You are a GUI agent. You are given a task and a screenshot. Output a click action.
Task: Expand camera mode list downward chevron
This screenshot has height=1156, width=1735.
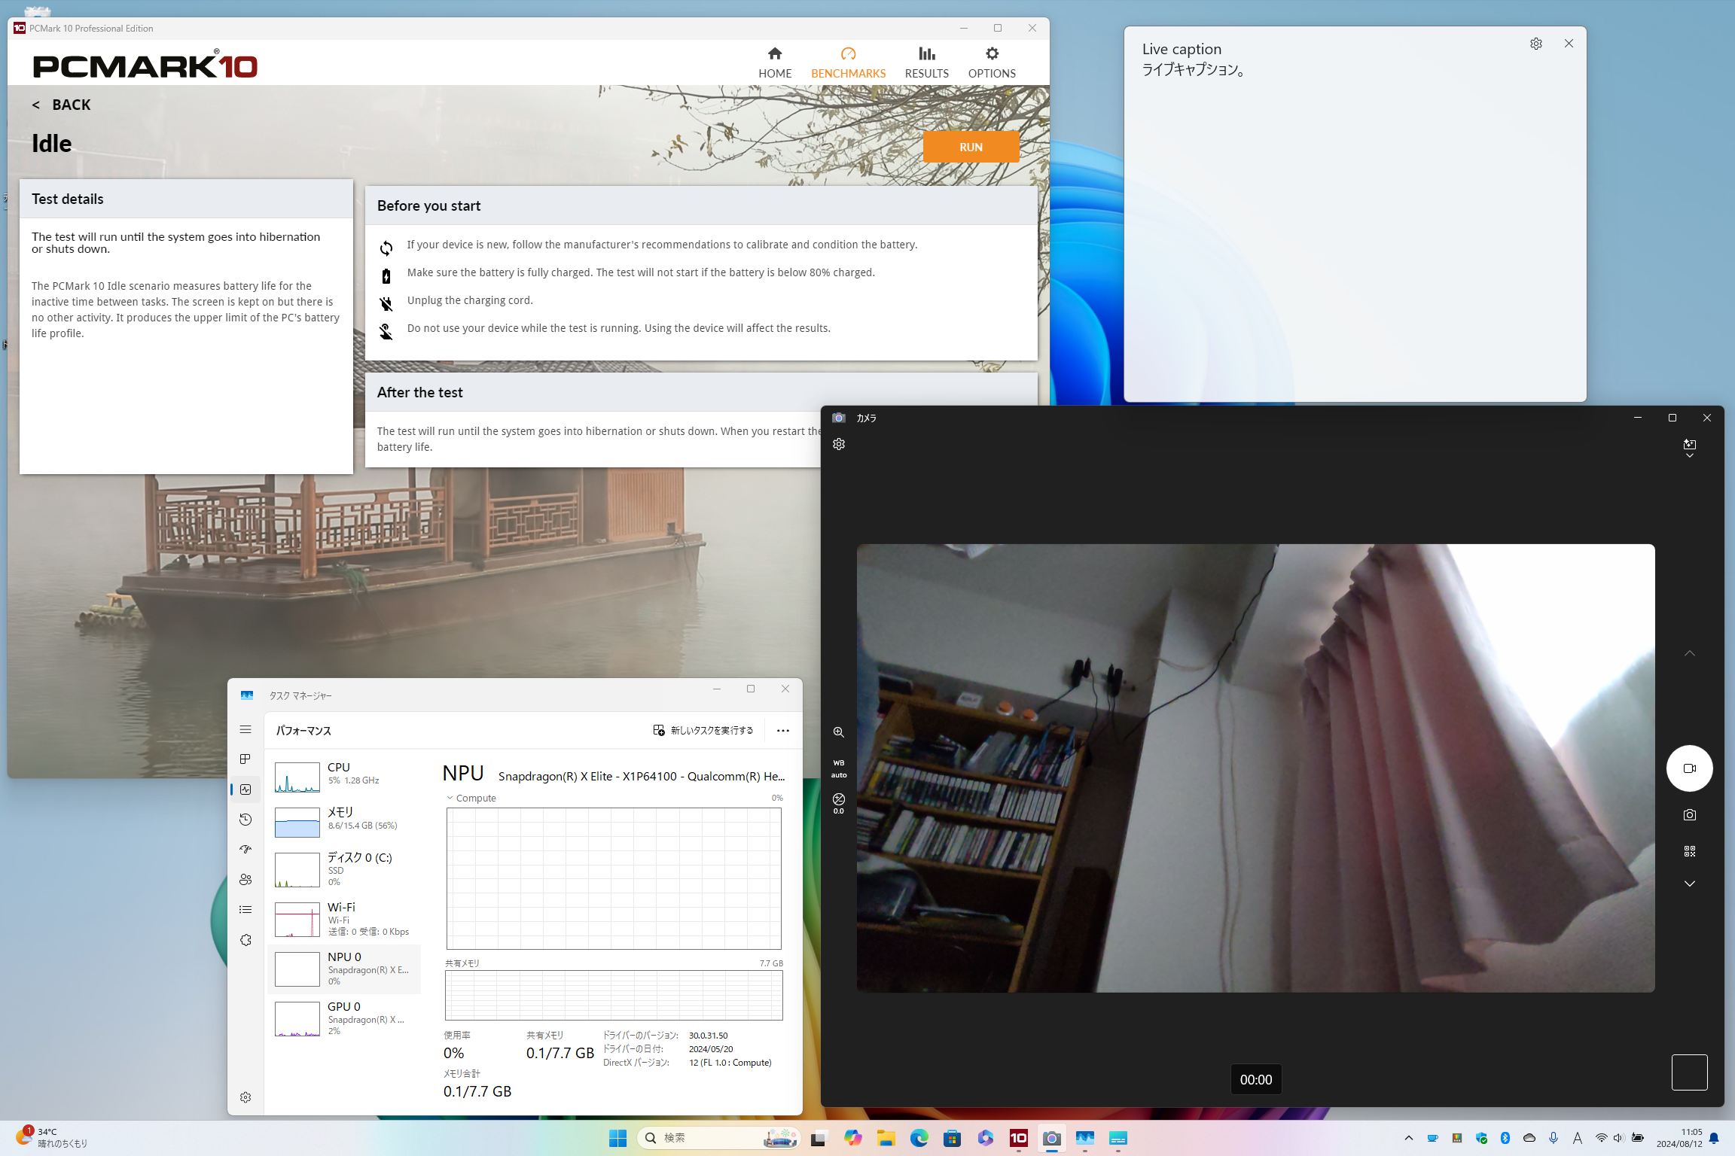click(1689, 884)
